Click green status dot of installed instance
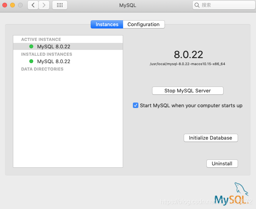Screen dimensions: 256x209 point(31,61)
